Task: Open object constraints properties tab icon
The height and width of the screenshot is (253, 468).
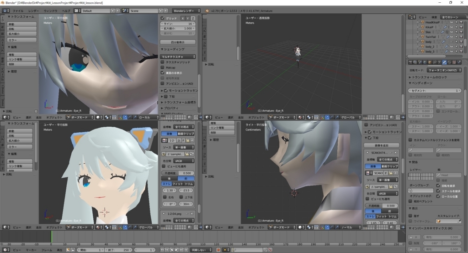Action: (x=435, y=62)
